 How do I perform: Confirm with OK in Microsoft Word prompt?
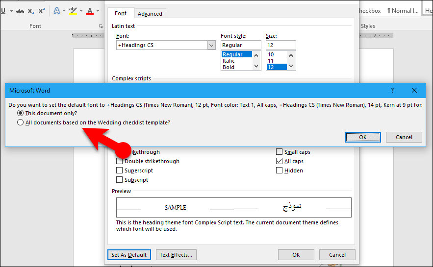tap(362, 137)
